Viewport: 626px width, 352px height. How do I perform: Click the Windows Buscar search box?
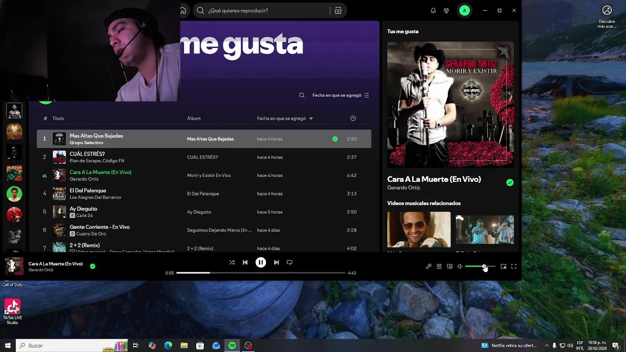72,346
